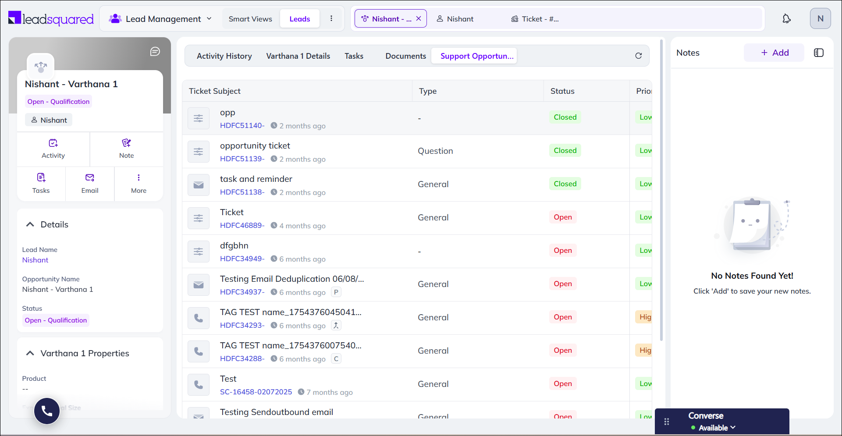Screen dimensions: 842x436
Task: Open Tasks from the lead card icon
Action: coord(41,183)
